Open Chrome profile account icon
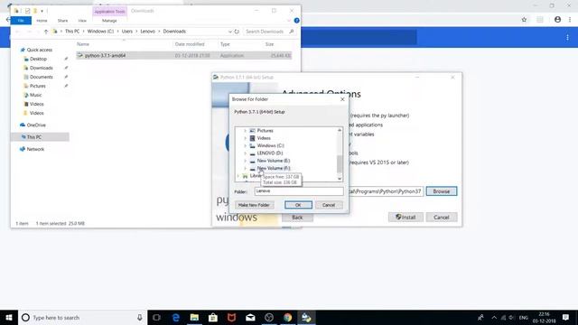 (x=557, y=20)
